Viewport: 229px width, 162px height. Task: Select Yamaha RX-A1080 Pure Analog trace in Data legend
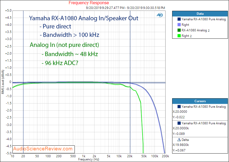click(203, 19)
